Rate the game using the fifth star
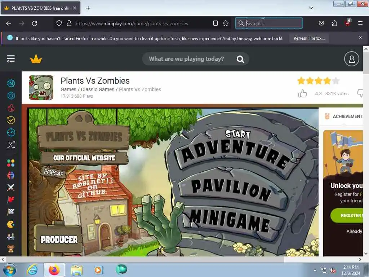369x277 pixels. point(336,81)
